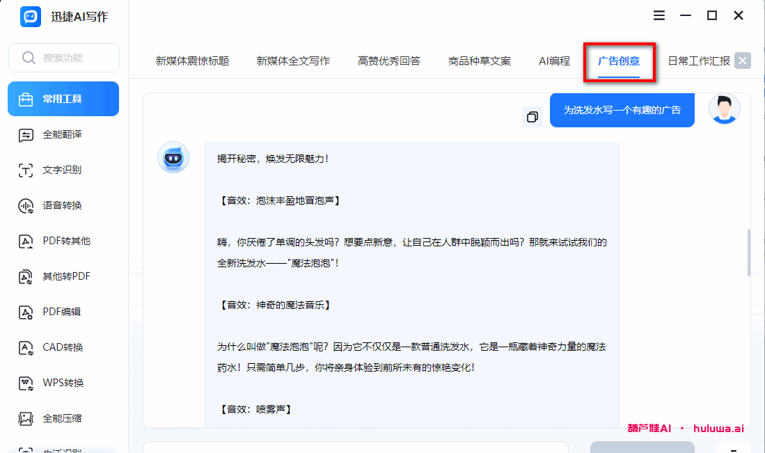Select the 广告创意 tab
765x453 pixels.
coord(619,61)
